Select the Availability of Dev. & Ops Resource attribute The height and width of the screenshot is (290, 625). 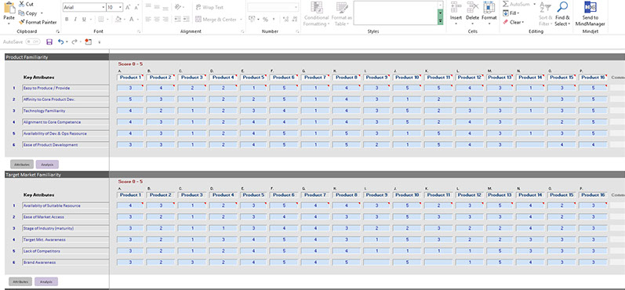click(65, 133)
